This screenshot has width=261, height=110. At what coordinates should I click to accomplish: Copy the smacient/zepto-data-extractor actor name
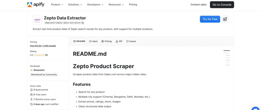tap(83, 23)
